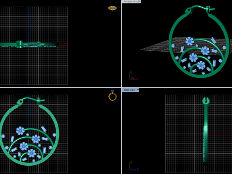This screenshot has height=174, width=232.
Task: Click the Side View viewport title label
Action: 130,90
